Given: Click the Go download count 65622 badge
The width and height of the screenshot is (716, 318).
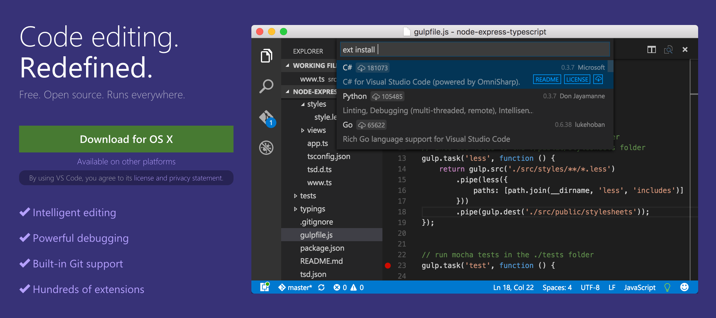Looking at the screenshot, I should [x=371, y=125].
